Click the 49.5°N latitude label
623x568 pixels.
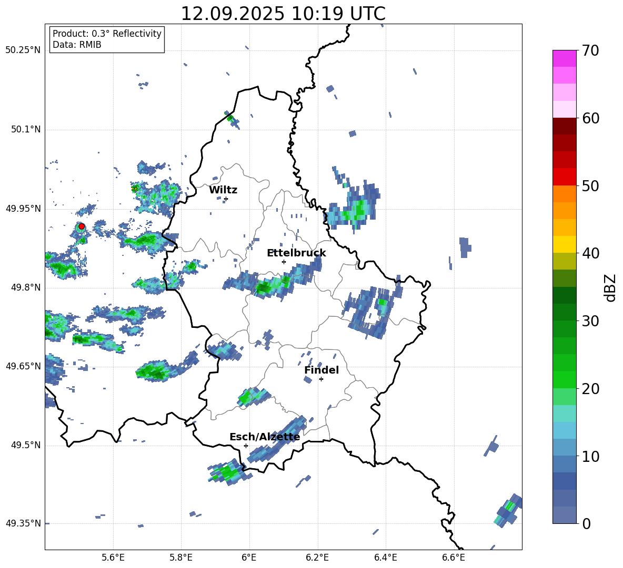[x=26, y=445]
